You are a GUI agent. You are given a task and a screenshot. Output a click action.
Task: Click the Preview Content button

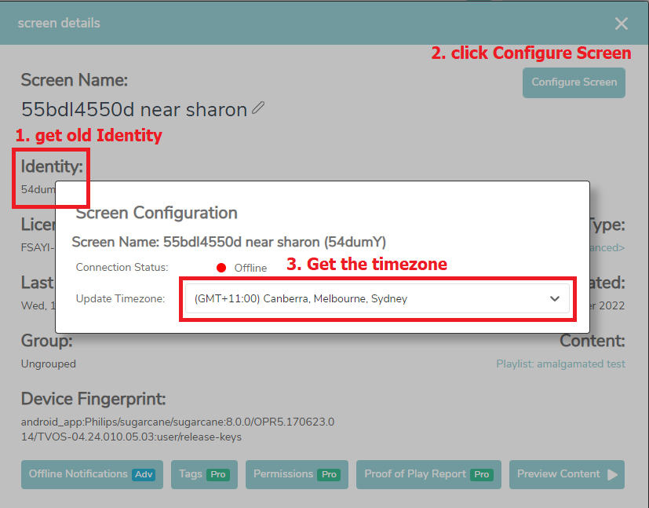(566, 474)
